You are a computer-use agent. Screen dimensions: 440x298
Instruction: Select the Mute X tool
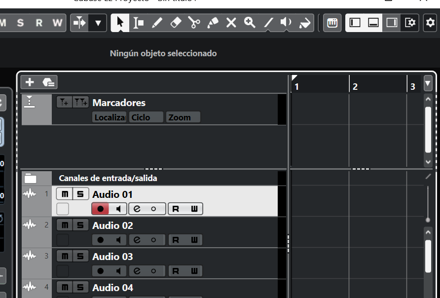(x=231, y=23)
